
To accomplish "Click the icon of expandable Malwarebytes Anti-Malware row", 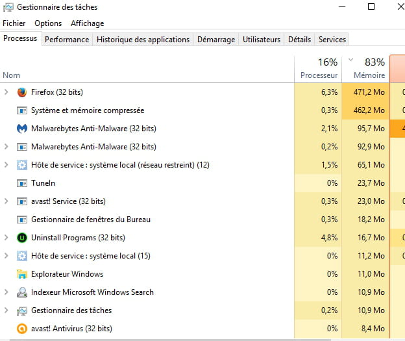I will pos(22,147).
